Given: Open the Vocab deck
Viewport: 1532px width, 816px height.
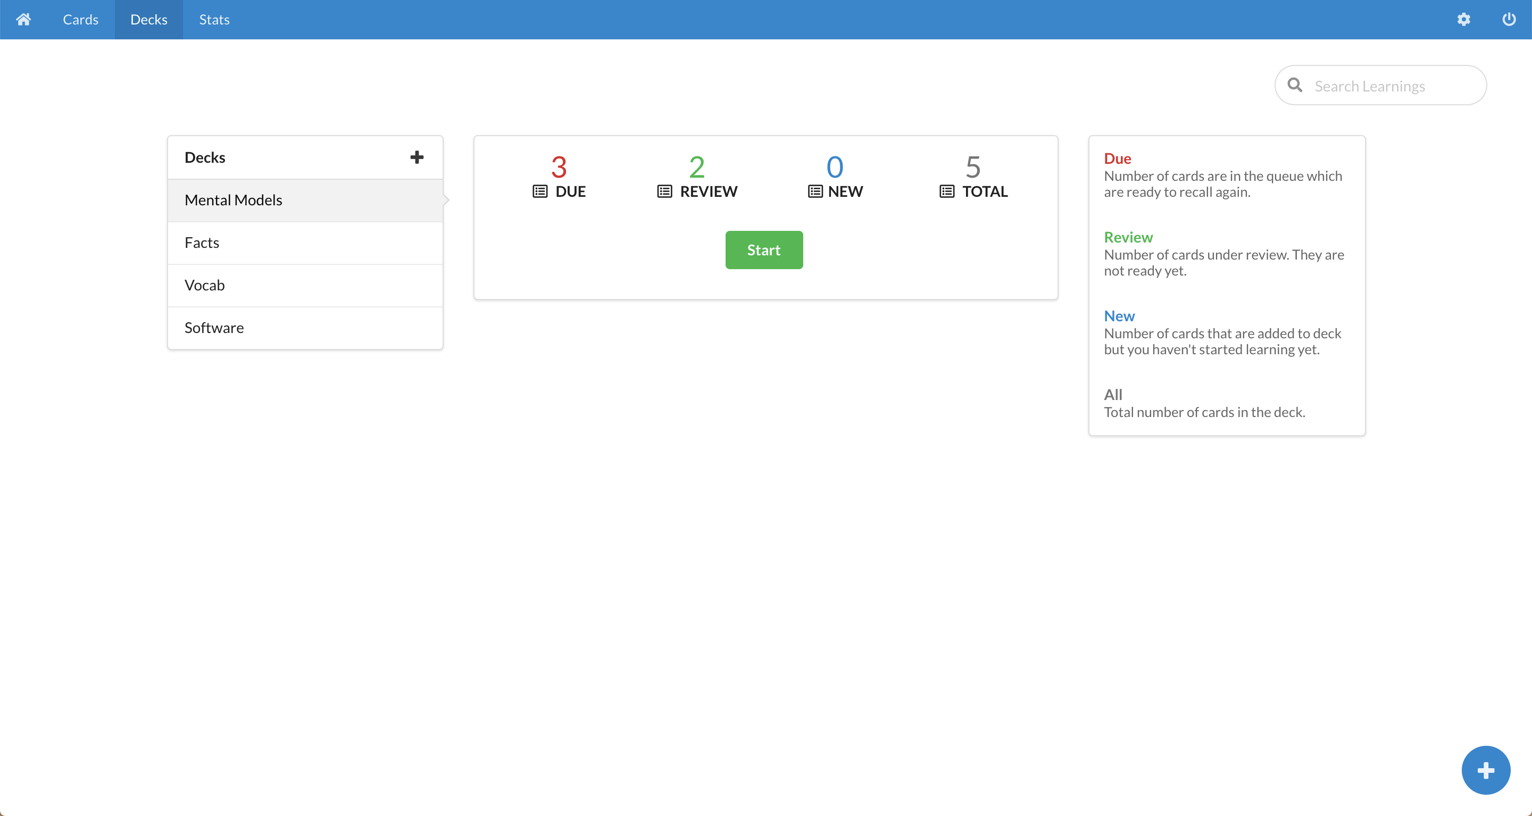Looking at the screenshot, I should coord(305,286).
